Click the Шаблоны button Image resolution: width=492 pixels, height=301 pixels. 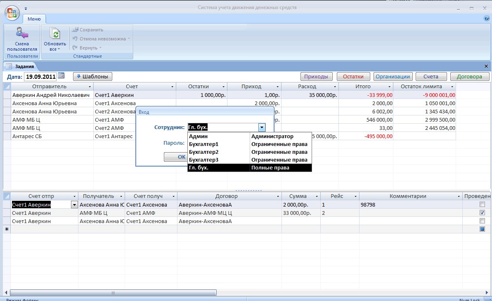92,77
